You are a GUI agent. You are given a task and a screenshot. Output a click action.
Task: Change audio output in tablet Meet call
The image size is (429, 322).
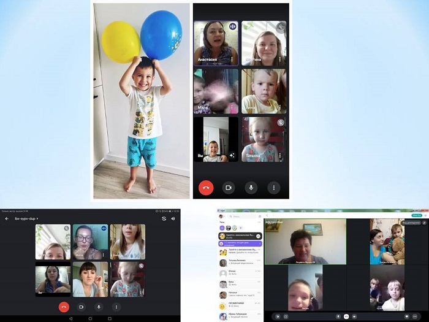coord(173,218)
